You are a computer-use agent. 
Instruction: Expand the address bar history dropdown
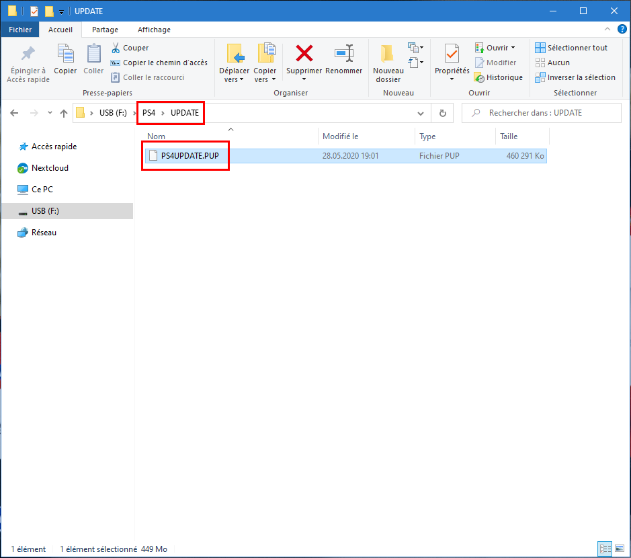tap(421, 113)
